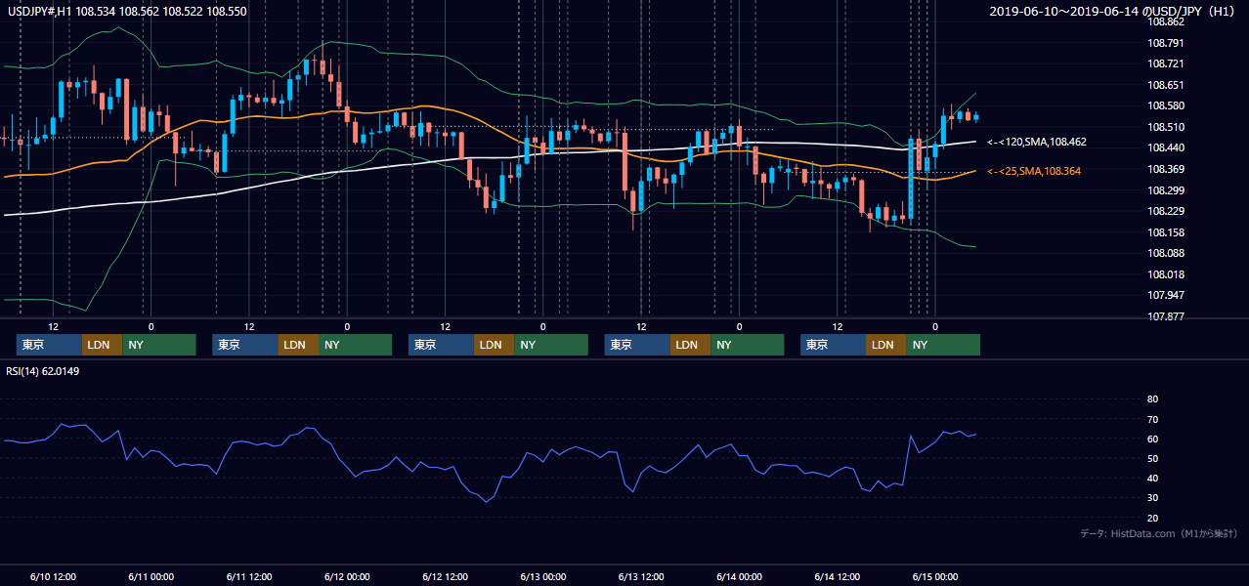This screenshot has height=586, width=1249.
Task: Click the 6/12 12:00 time axis label
Action: tap(446, 576)
